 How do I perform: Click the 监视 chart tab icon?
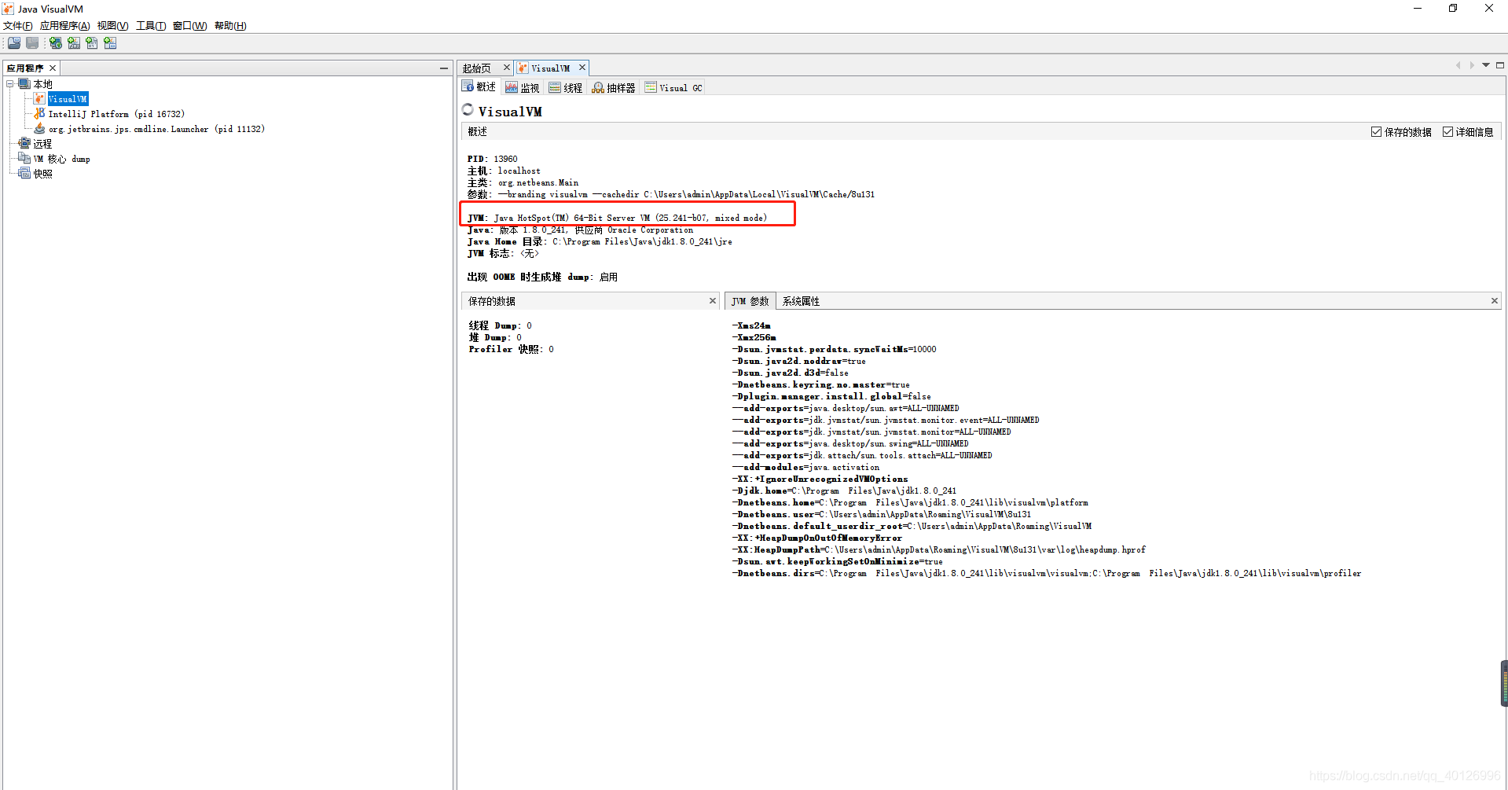pyautogui.click(x=512, y=87)
